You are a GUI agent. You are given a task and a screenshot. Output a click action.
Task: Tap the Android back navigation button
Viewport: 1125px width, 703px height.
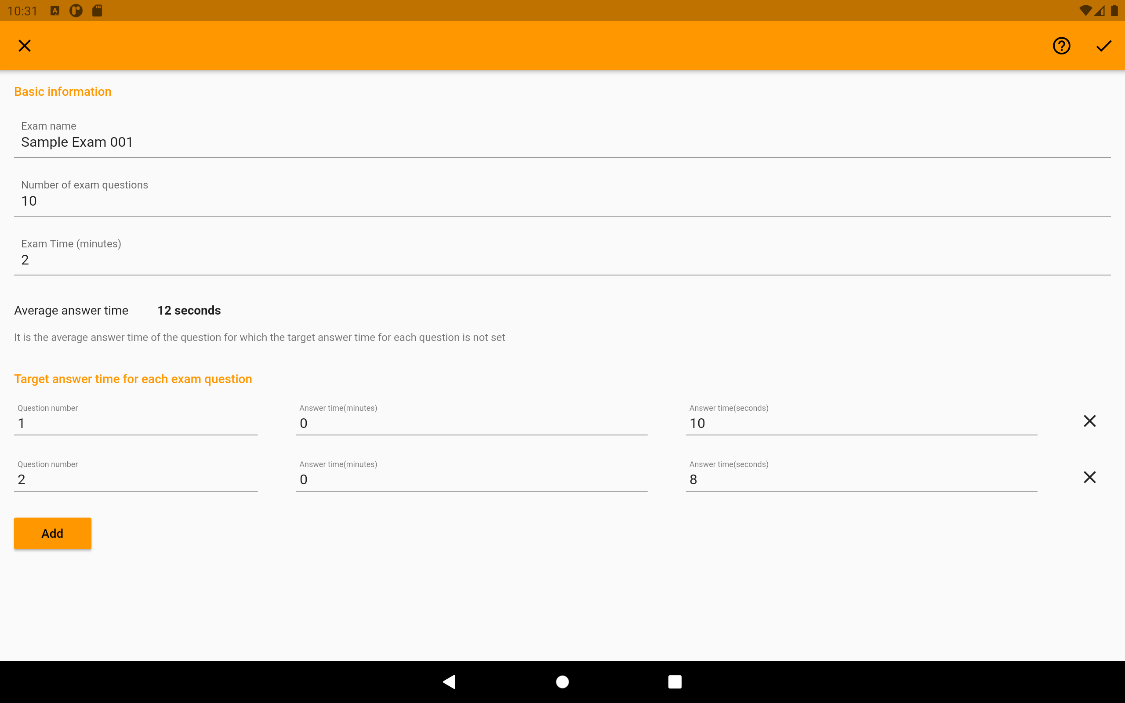click(450, 681)
